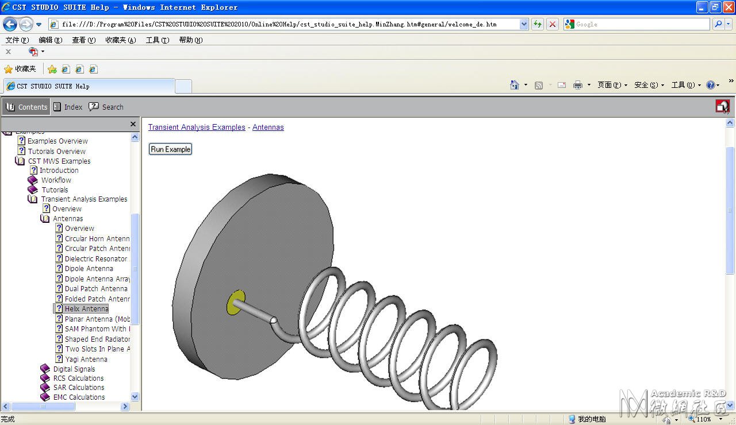Click the read mail envelope icon

[562, 85]
